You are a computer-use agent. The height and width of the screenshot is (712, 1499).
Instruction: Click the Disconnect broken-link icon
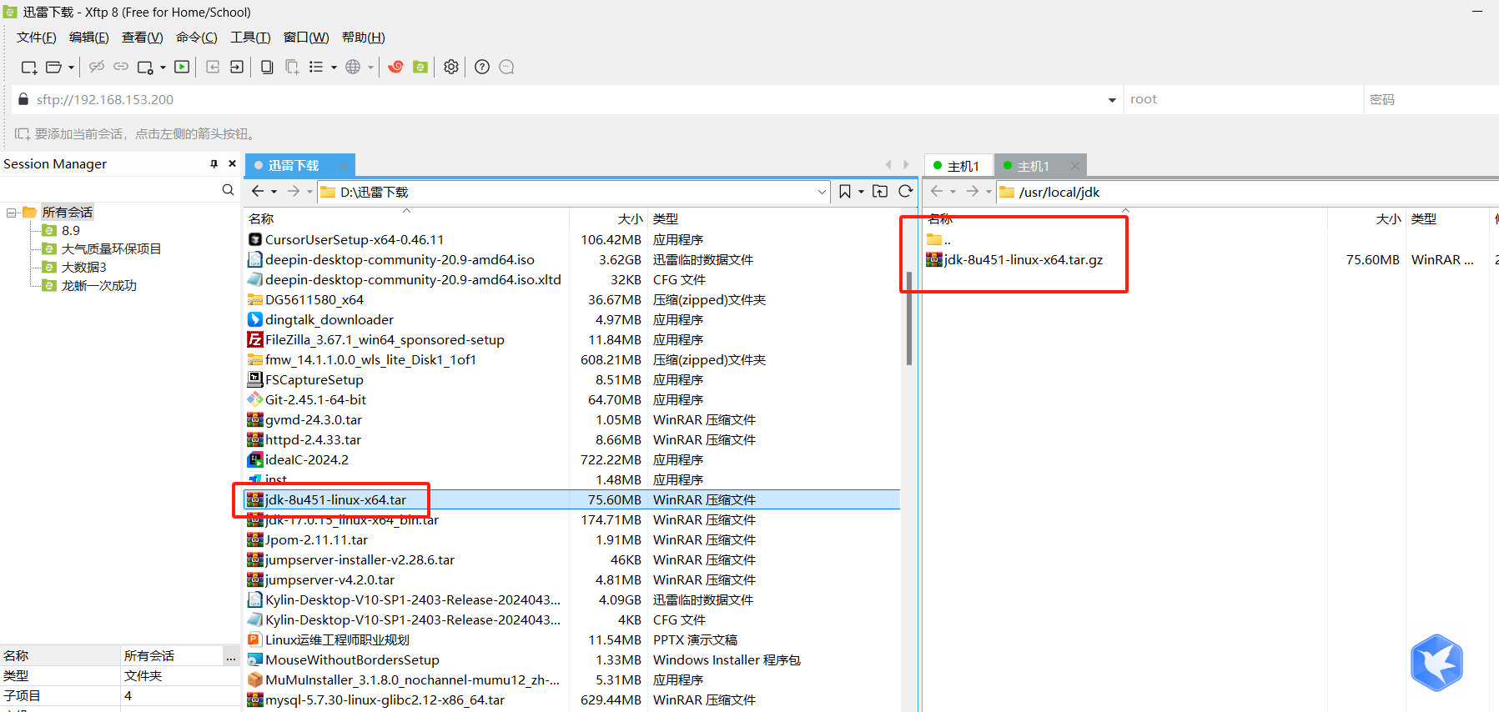click(97, 67)
